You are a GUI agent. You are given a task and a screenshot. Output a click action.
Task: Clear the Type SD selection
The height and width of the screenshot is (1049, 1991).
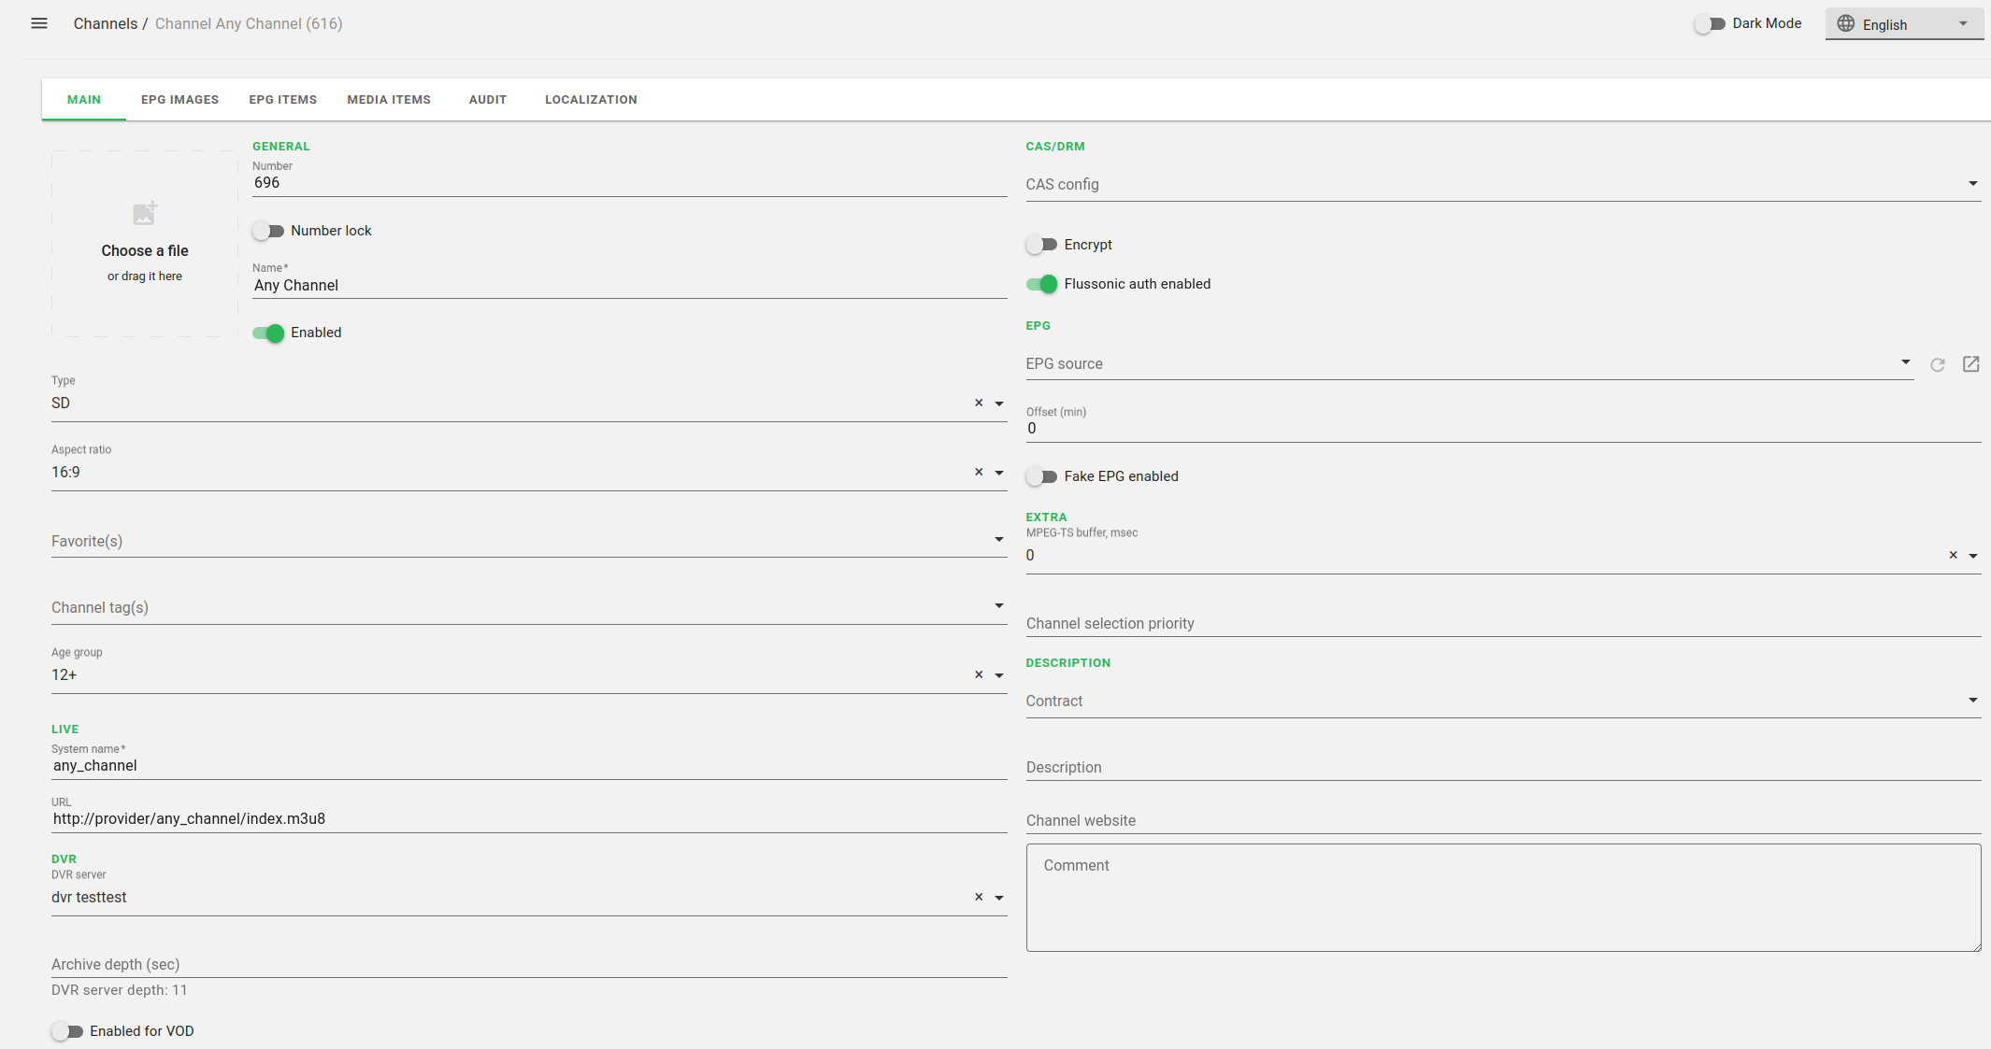coord(979,403)
